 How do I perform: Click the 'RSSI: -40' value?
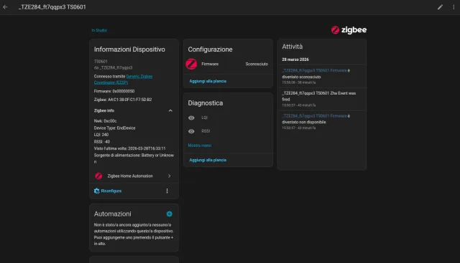[102, 142]
